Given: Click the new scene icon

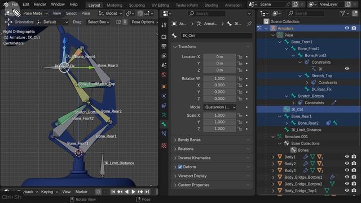Looking at the screenshot, I should (x=295, y=5).
